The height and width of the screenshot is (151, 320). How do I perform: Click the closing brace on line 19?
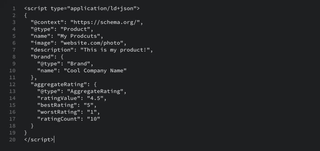(26, 133)
